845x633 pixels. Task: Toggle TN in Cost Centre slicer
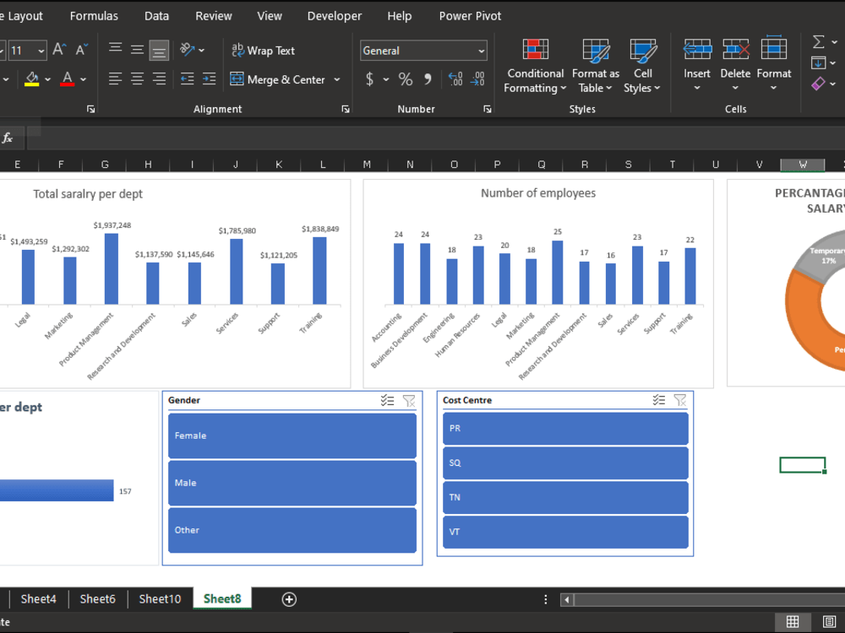[x=565, y=497]
